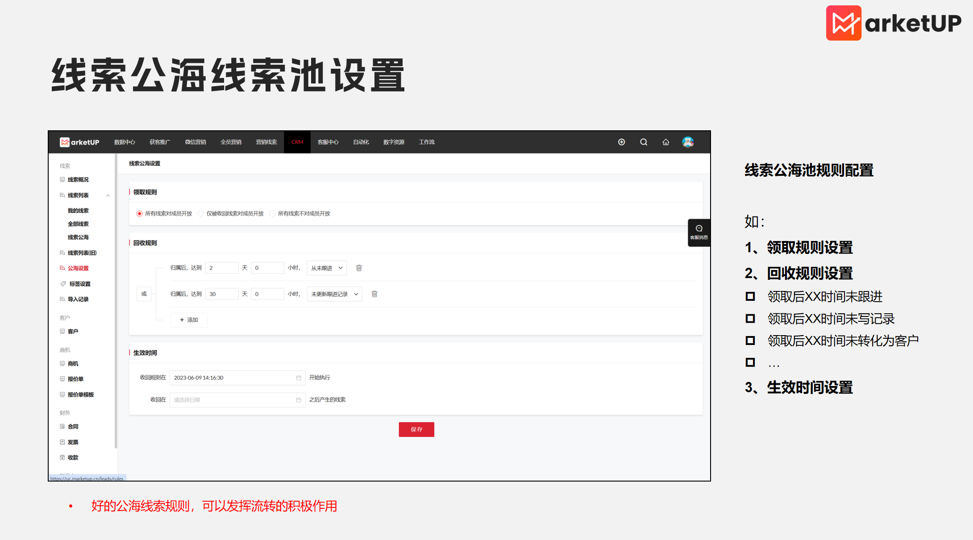This screenshot has height=540, width=973.
Task: Click the 线索列表(旧) sidebar icon
Action: pyautogui.click(x=62, y=253)
